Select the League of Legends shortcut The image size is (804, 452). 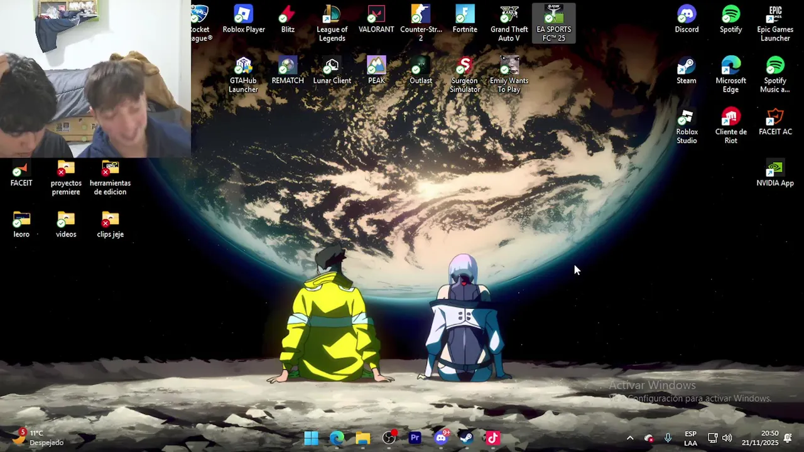(332, 24)
